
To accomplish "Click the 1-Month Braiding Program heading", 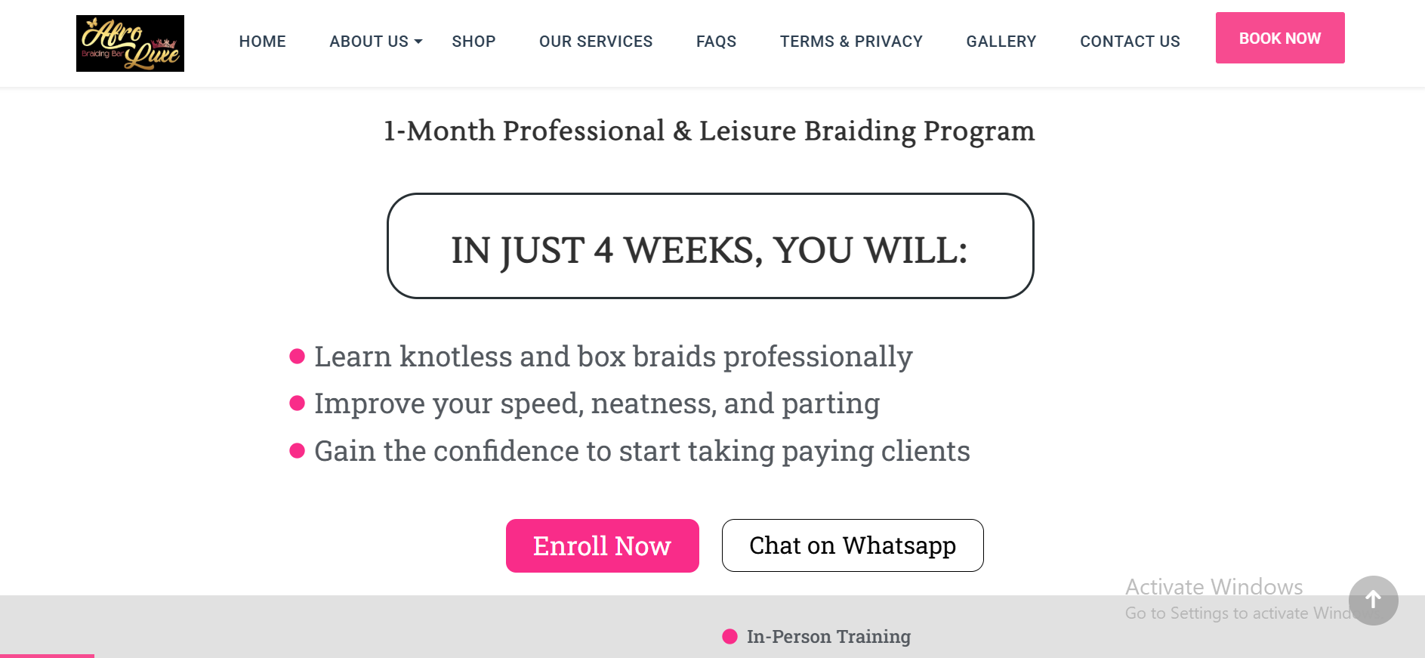I will 709,131.
